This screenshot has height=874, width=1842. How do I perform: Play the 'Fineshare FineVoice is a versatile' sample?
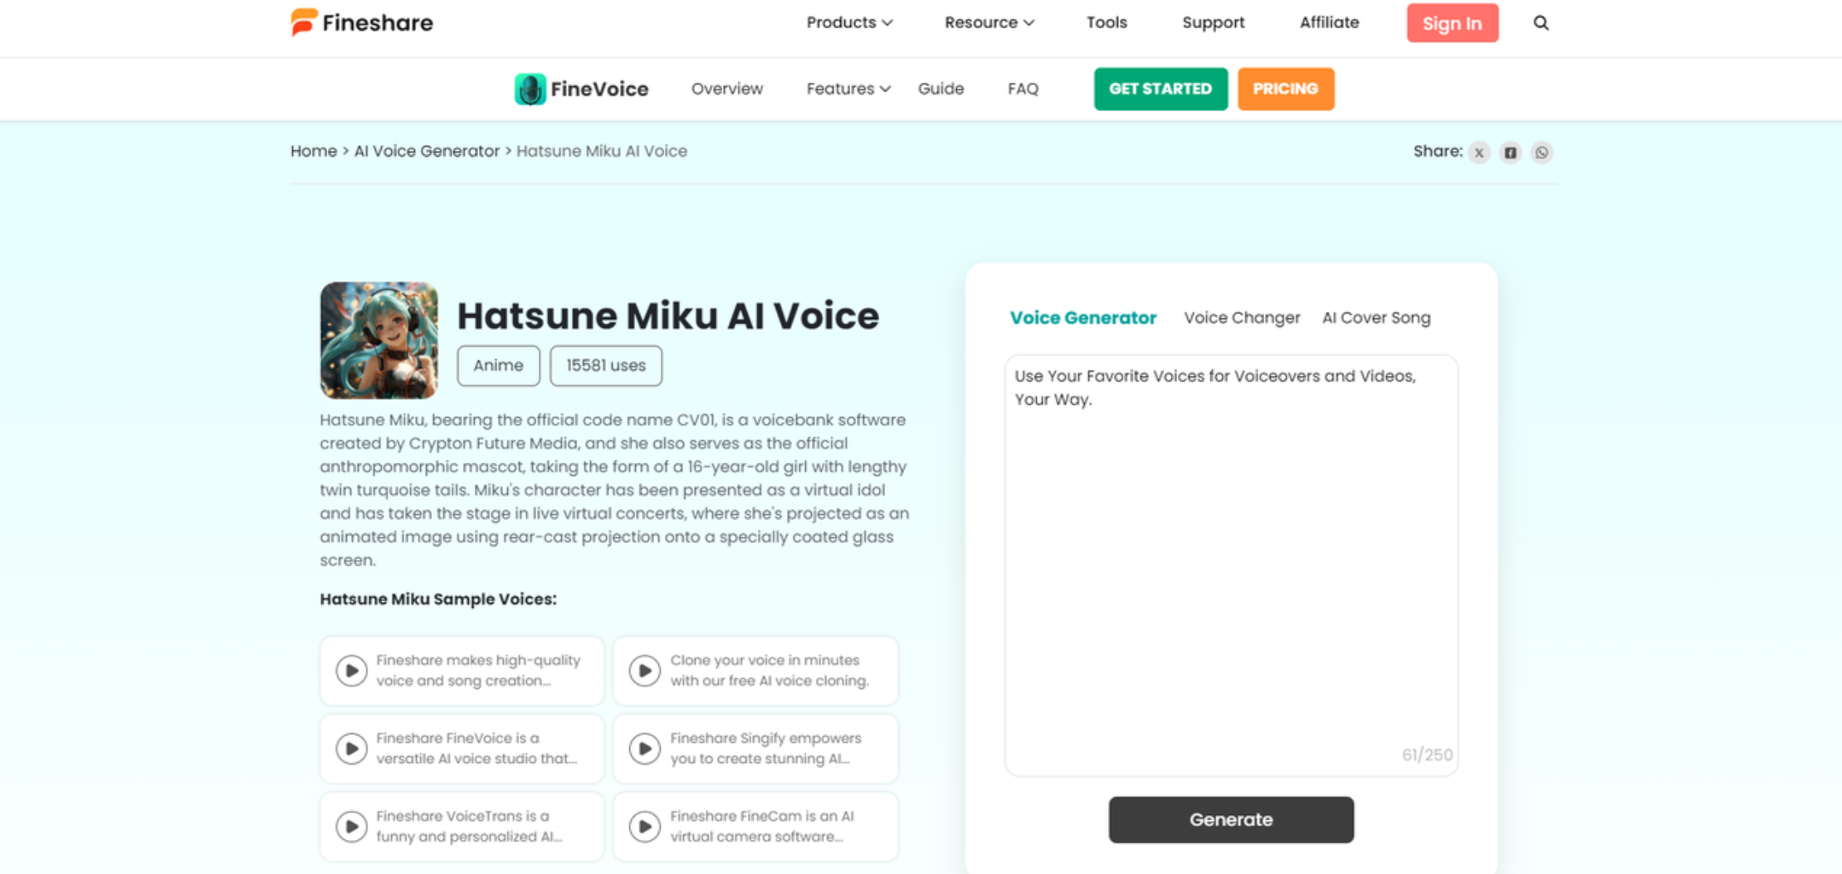pyautogui.click(x=352, y=748)
